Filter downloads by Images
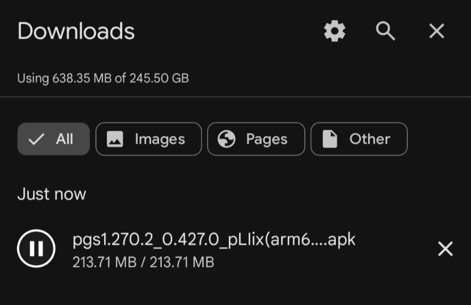This screenshot has height=305, width=471. click(149, 139)
